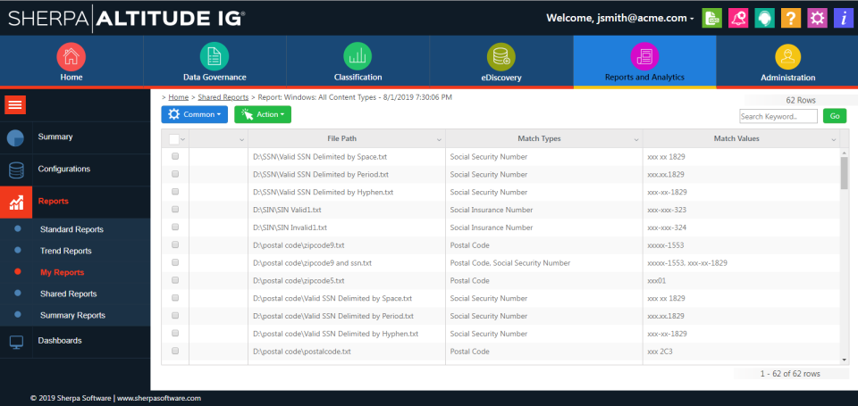Select the postalcode.txt row checkbox
Screen dimensions: 858x406
175,351
